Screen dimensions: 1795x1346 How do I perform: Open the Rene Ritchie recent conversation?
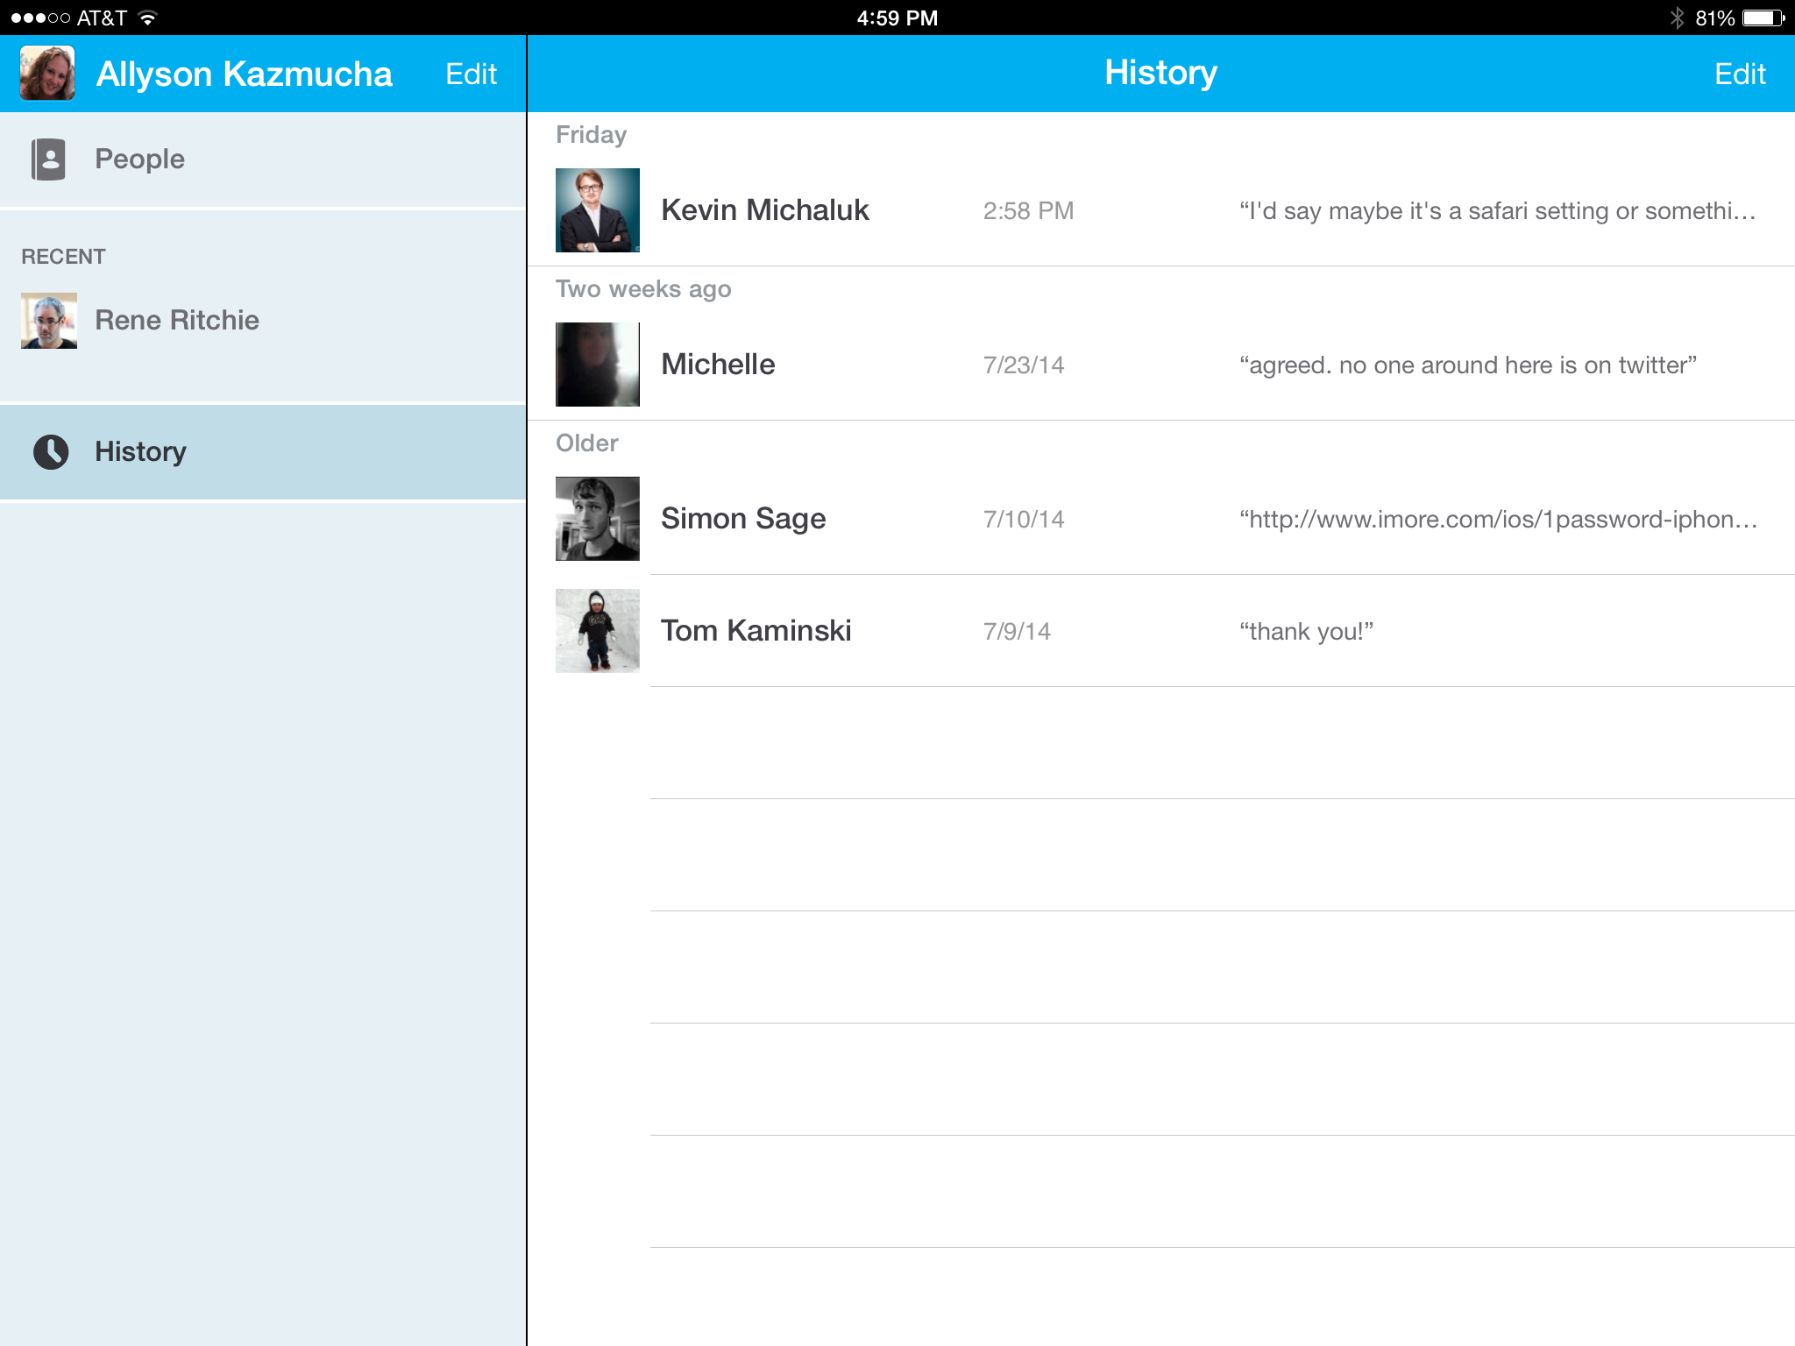coord(177,320)
